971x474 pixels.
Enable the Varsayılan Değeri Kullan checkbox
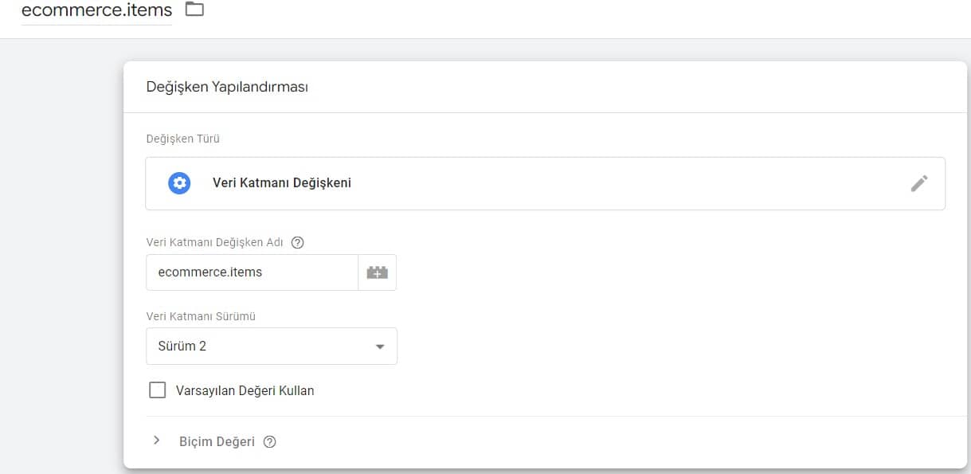[158, 390]
